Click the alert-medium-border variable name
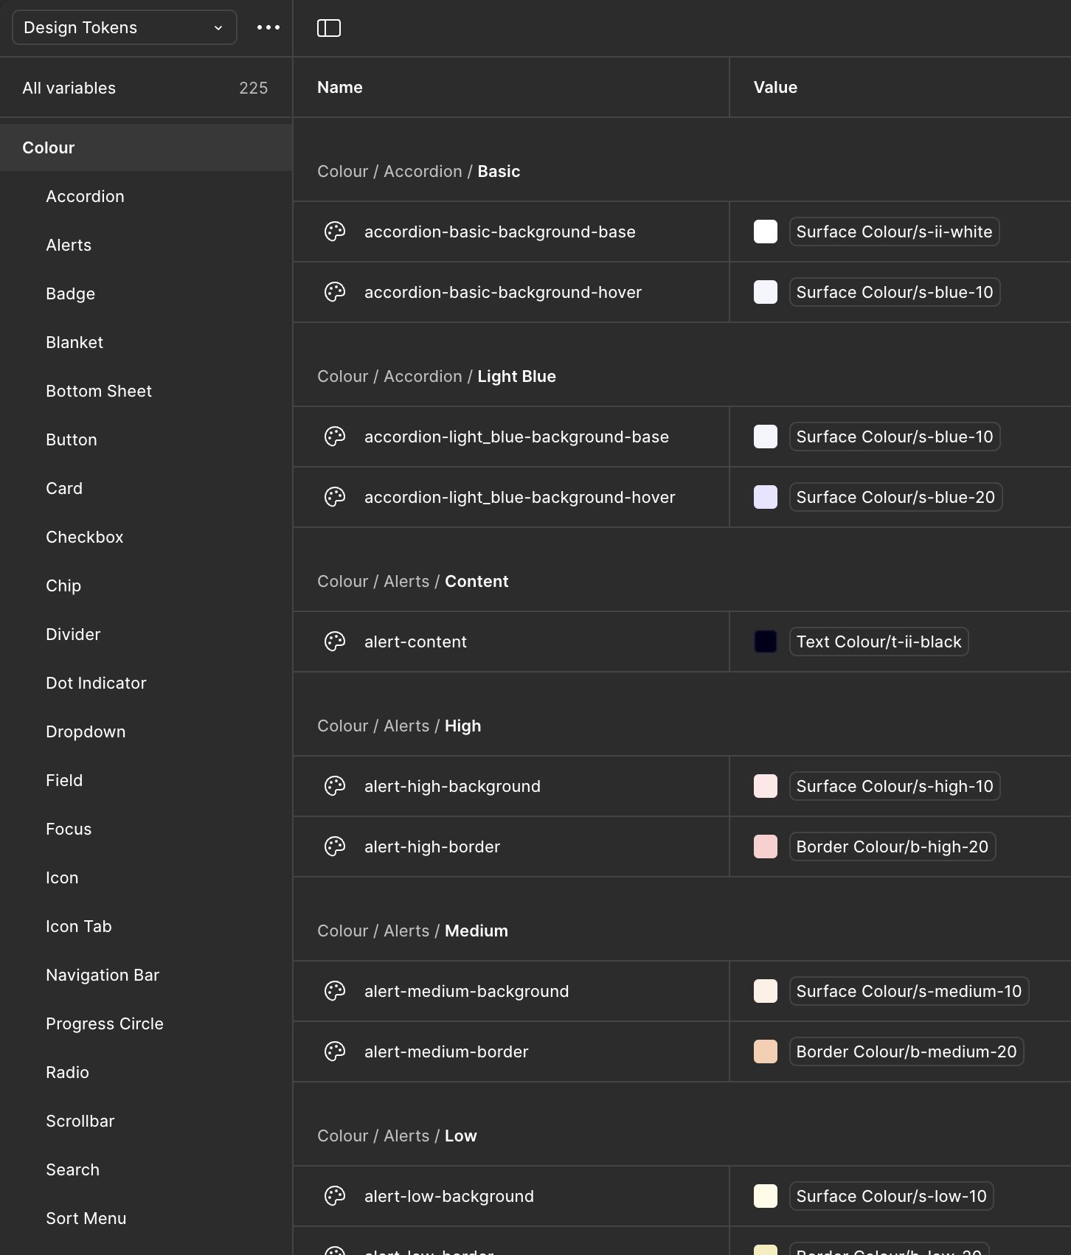The image size is (1071, 1255). pyautogui.click(x=446, y=1051)
